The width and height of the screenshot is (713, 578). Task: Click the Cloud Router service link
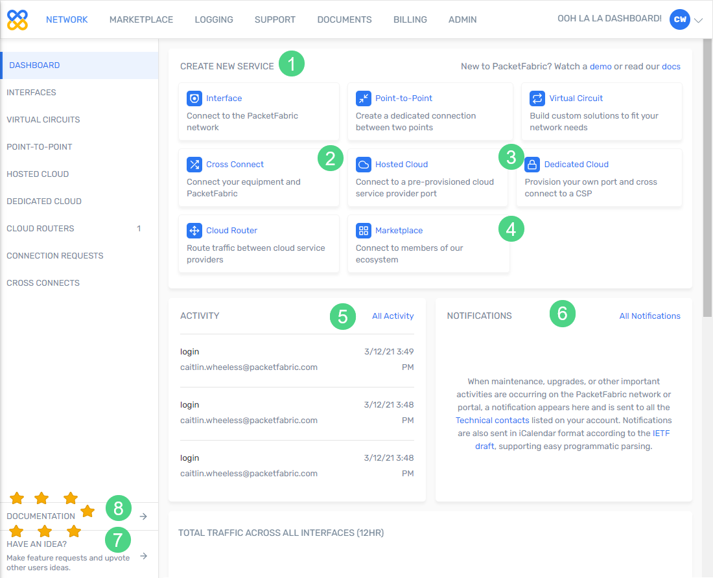click(231, 231)
